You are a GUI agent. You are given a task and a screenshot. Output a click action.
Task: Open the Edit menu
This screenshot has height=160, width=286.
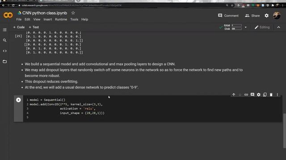(27, 20)
